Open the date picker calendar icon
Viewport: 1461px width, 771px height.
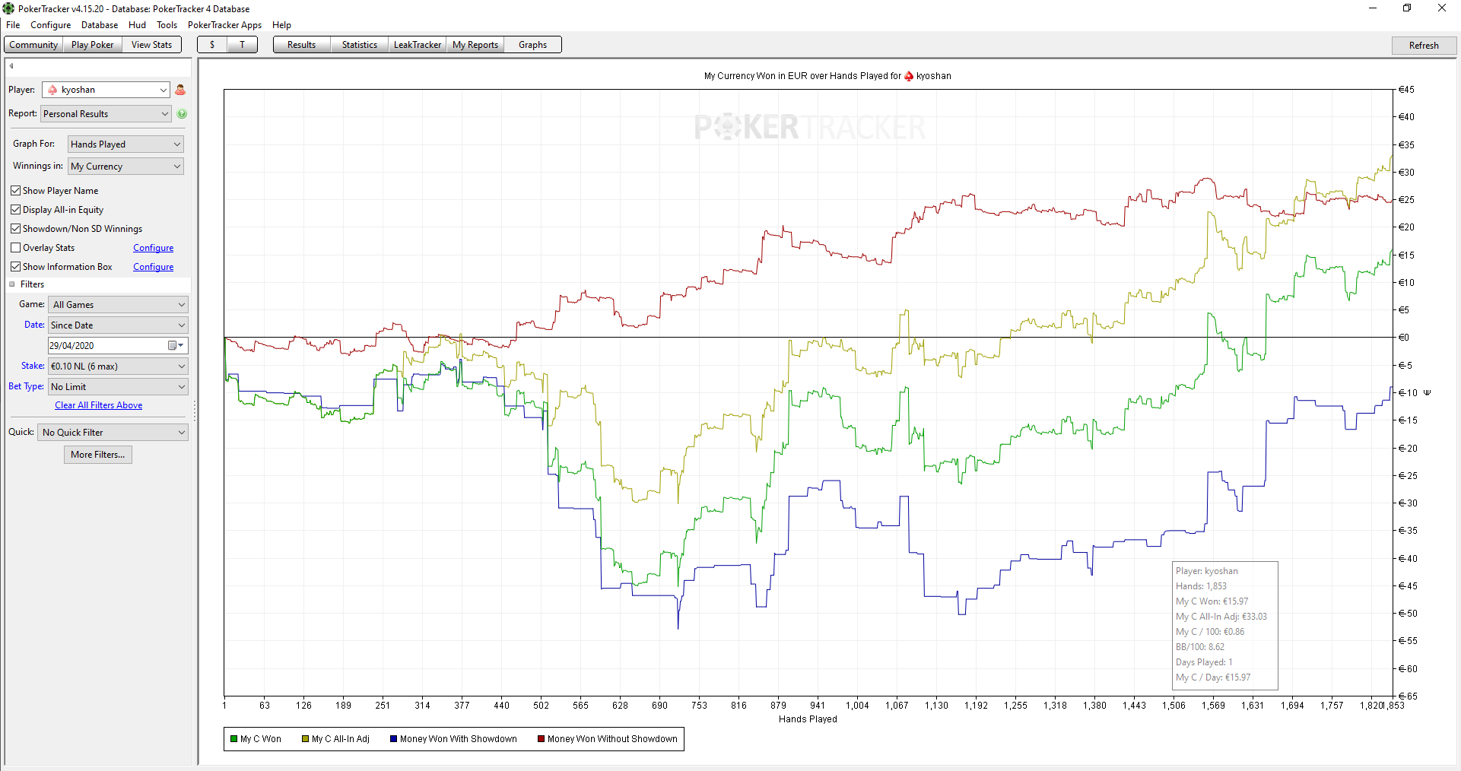(176, 345)
